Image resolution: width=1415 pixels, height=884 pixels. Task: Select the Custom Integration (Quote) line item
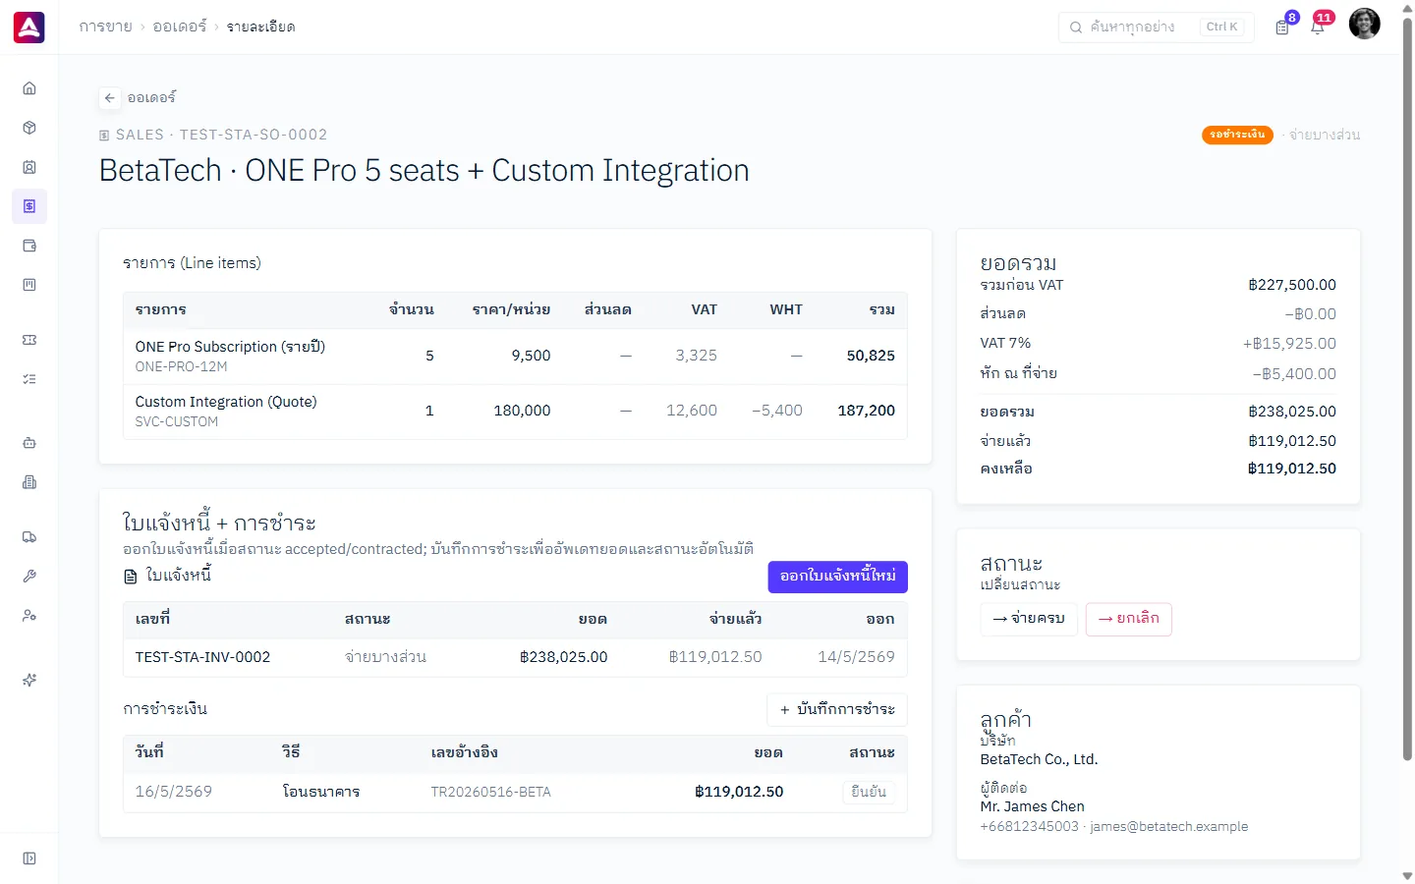tap(515, 412)
